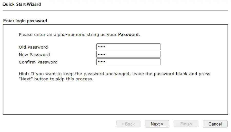
Task: Click the "Old Password" field label
Action: coord(33,47)
